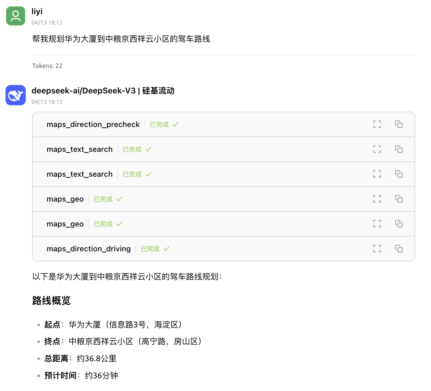Viewport: 431px width, 391px height.
Task: Click the username liyi above the message
Action: (37, 12)
